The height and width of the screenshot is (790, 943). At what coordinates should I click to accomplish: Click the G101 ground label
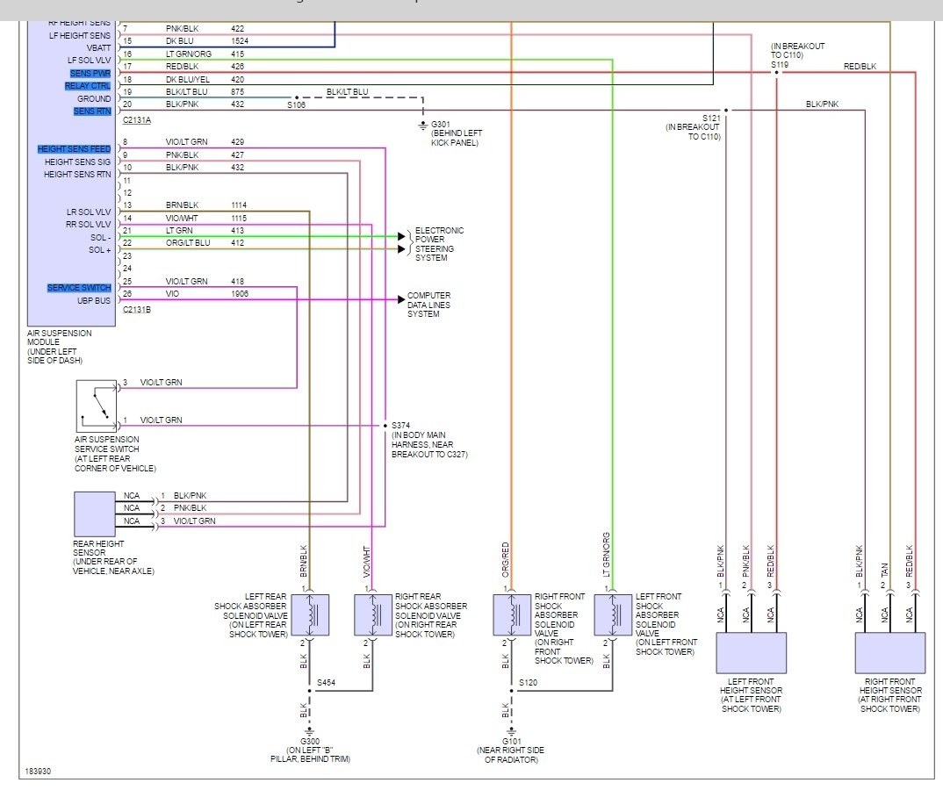click(512, 742)
